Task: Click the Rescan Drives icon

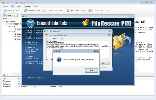Action: [x=26, y=11]
